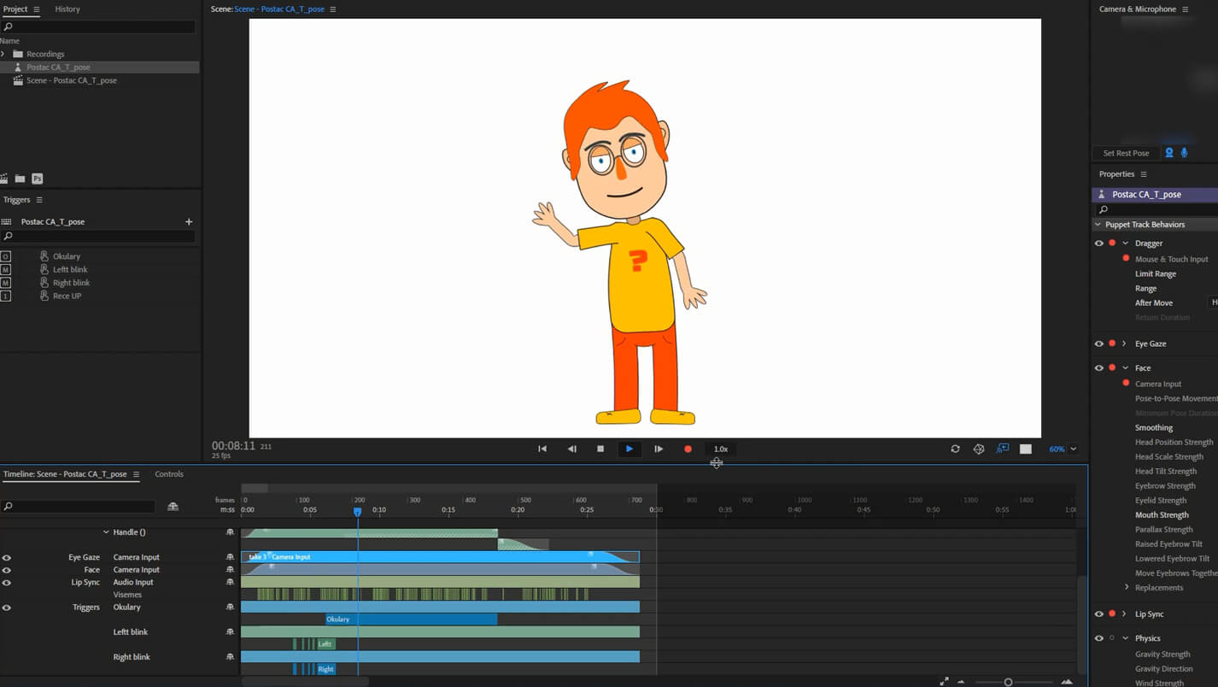
Task: Expand the Recordings folder
Action: coord(3,54)
